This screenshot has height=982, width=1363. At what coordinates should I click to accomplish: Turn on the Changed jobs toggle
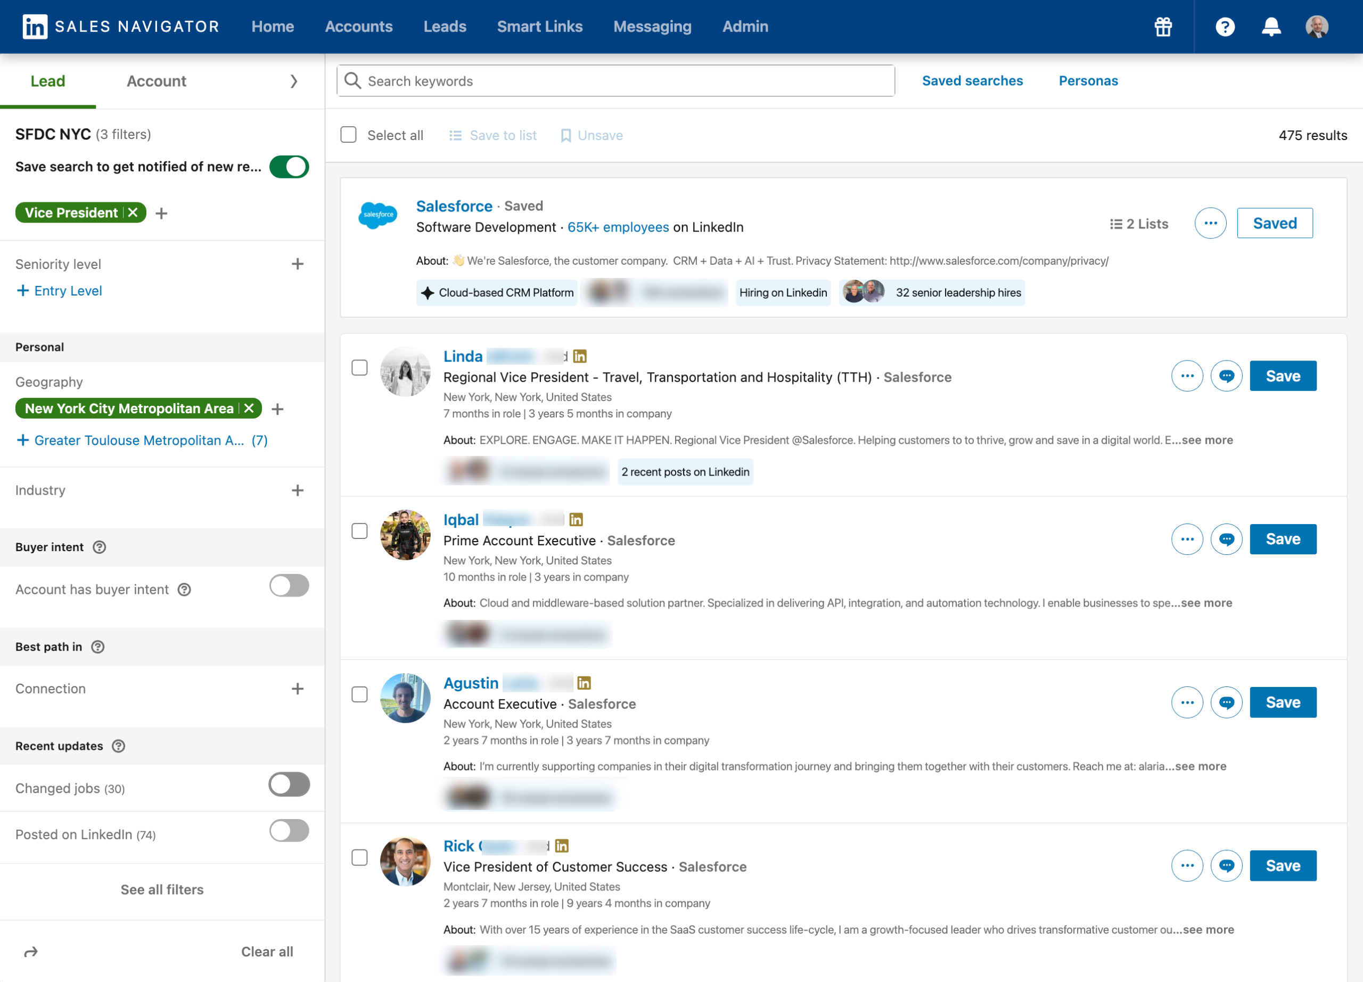point(289,784)
